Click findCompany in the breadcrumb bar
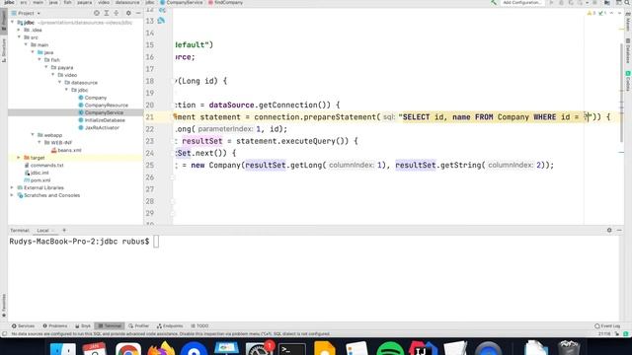The image size is (632, 355). coord(226,2)
